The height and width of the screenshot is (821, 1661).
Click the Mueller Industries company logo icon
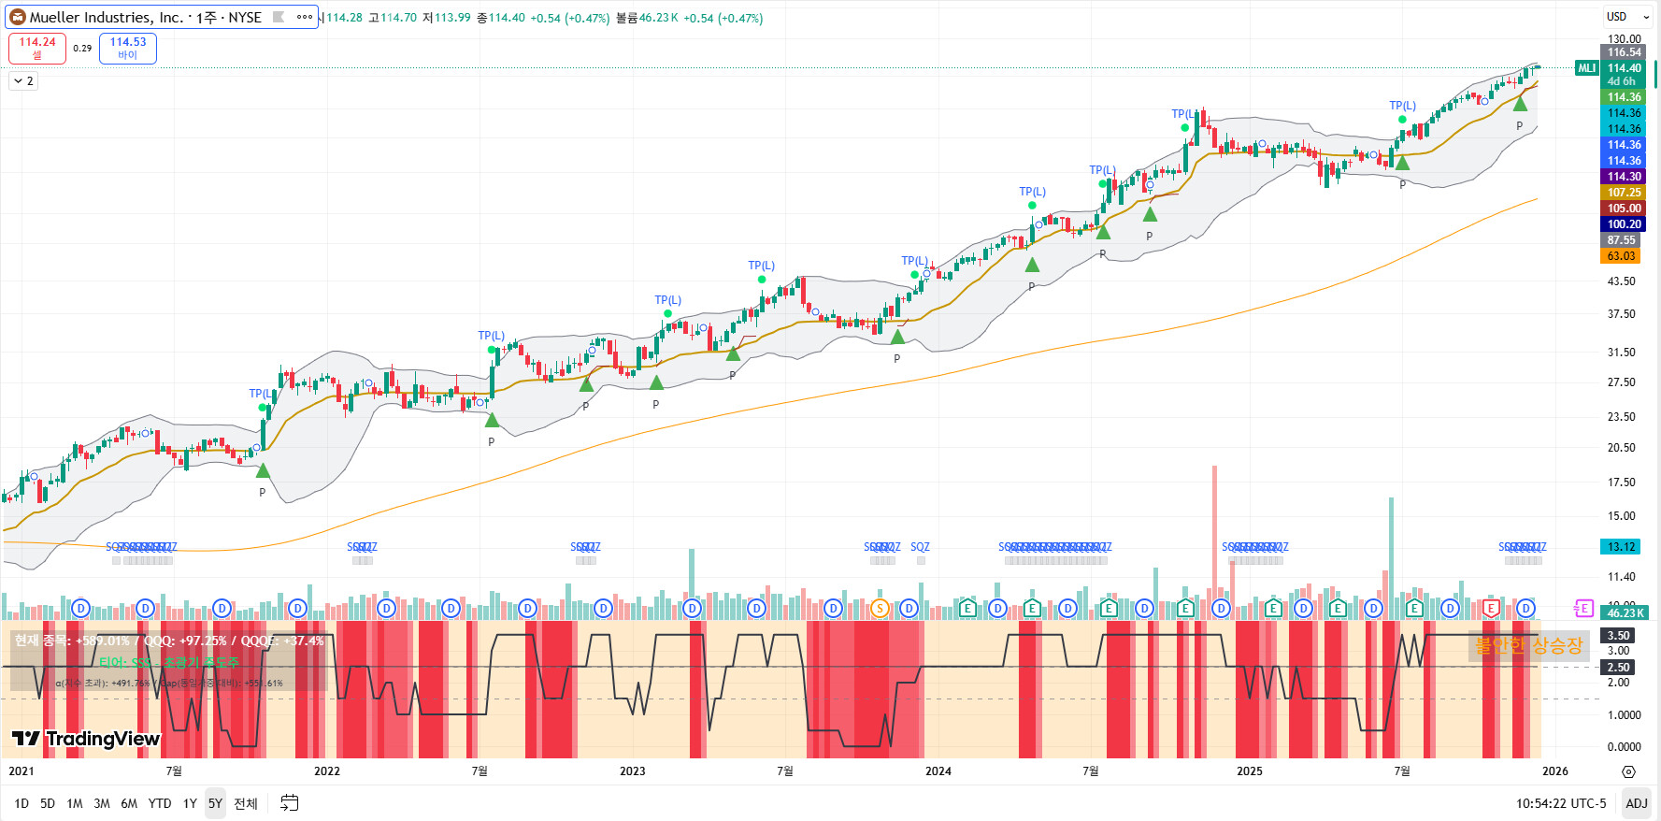click(x=17, y=17)
